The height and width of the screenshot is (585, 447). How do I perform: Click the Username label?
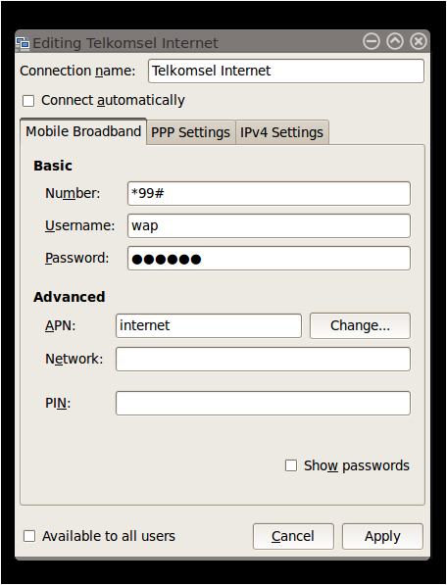[x=79, y=225]
